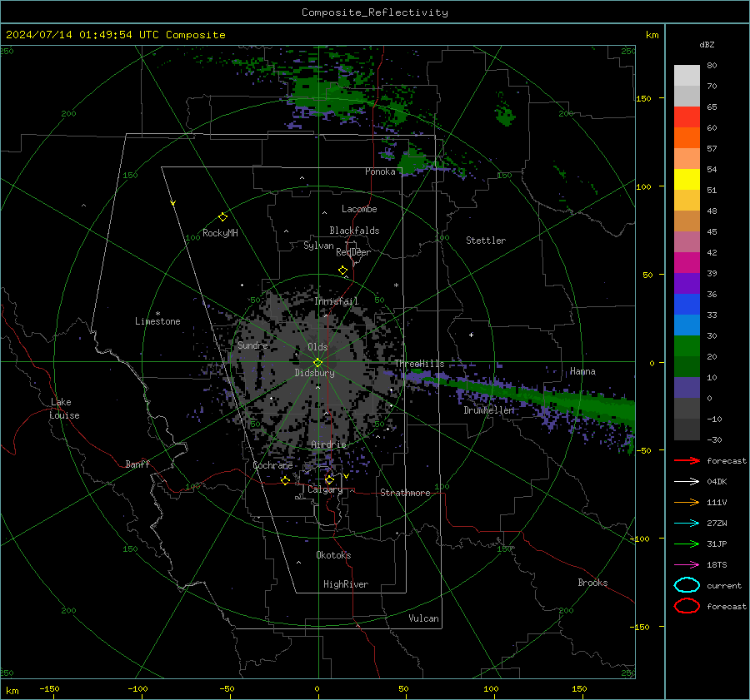This screenshot has width=750, height=700.
Task: Click the yellow diamond marker below RedDeer
Action: click(342, 271)
